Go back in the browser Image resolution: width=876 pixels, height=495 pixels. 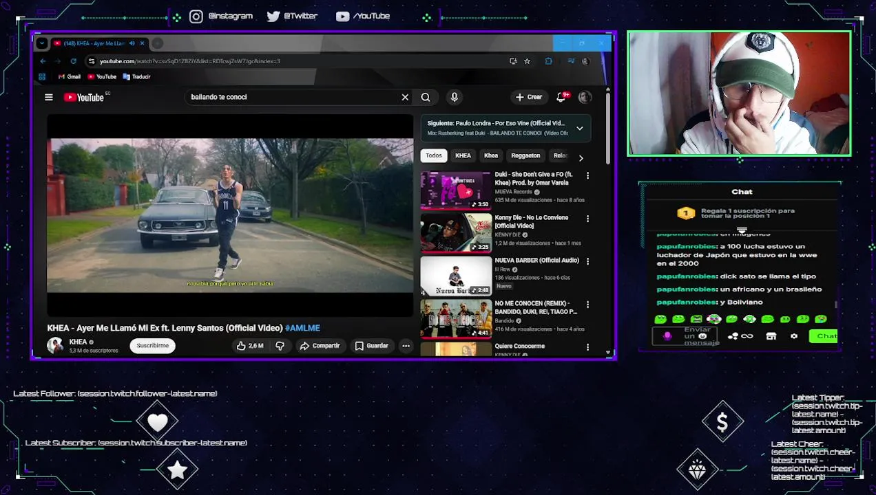click(43, 61)
